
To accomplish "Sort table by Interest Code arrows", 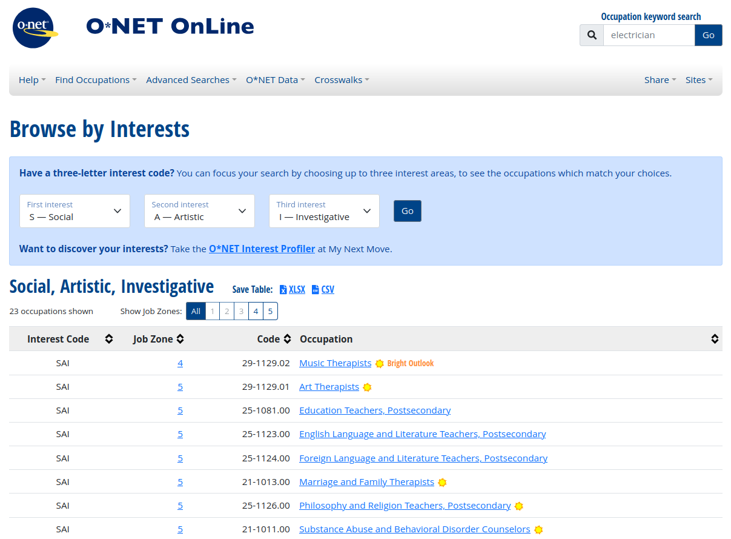I will coord(109,339).
